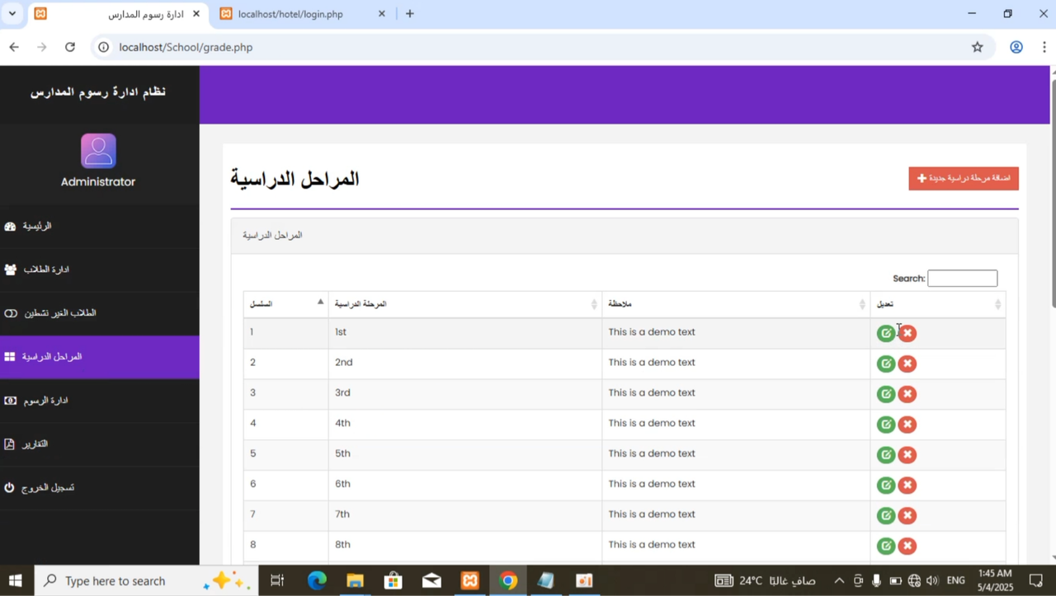Select المراحل الدراسية sidebar item
This screenshot has height=596, width=1056.
(x=99, y=357)
